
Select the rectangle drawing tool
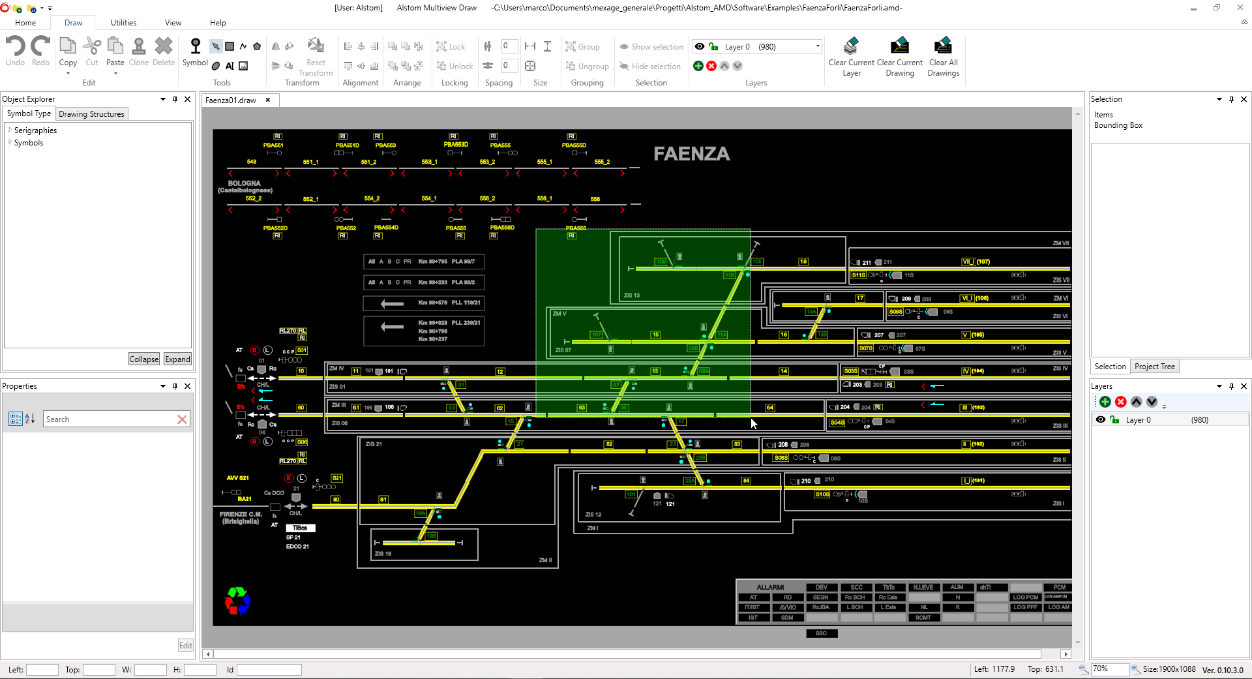tap(230, 46)
